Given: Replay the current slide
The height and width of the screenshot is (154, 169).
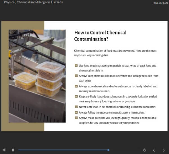Looking at the screenshot, I should coord(145,150).
